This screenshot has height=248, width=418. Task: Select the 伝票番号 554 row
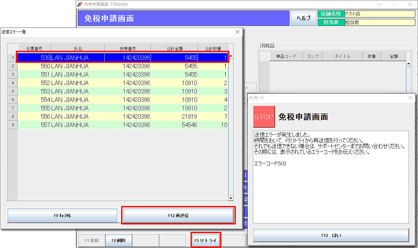click(122, 100)
